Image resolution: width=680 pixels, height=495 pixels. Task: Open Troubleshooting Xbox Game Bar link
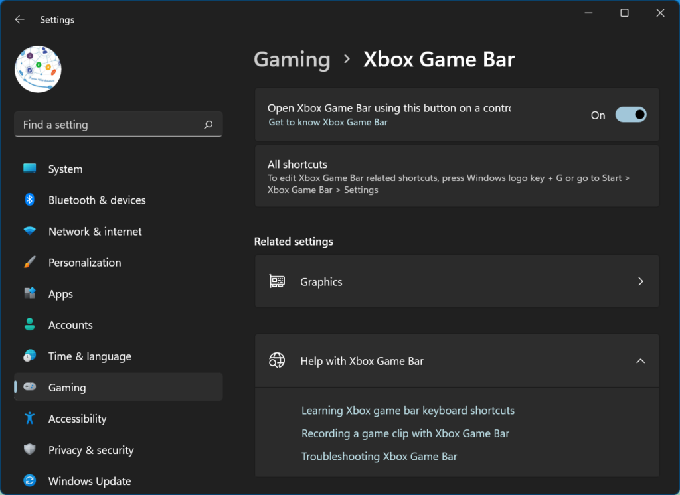379,457
